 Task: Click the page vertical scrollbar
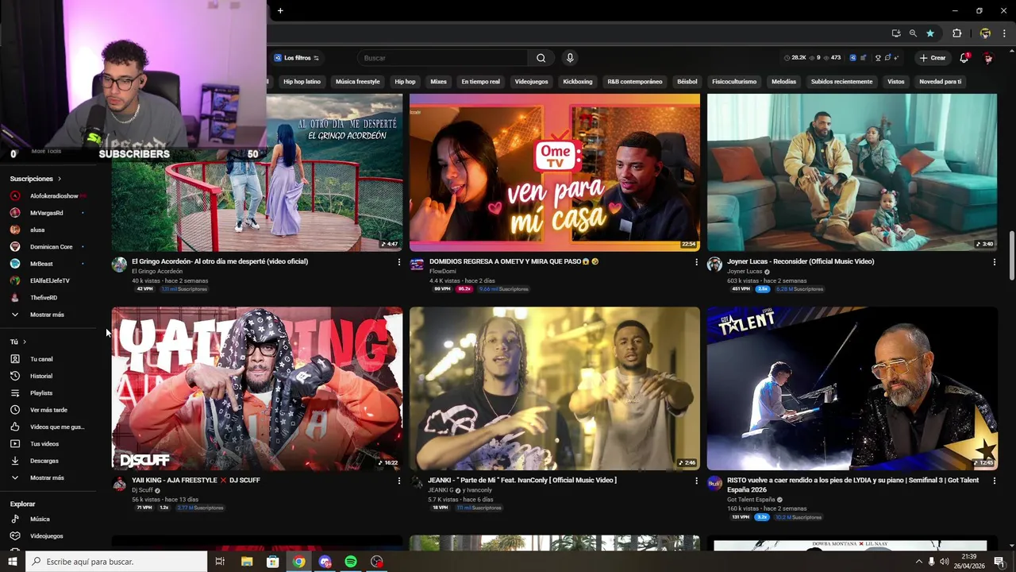[x=1011, y=254]
